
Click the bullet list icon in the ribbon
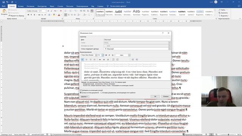65,11
